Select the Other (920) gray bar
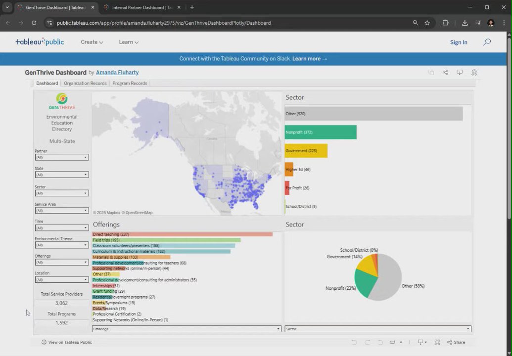 click(373, 114)
